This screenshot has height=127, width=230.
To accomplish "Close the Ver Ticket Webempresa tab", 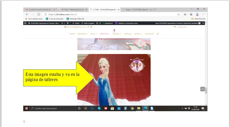I will (x=86, y=10).
